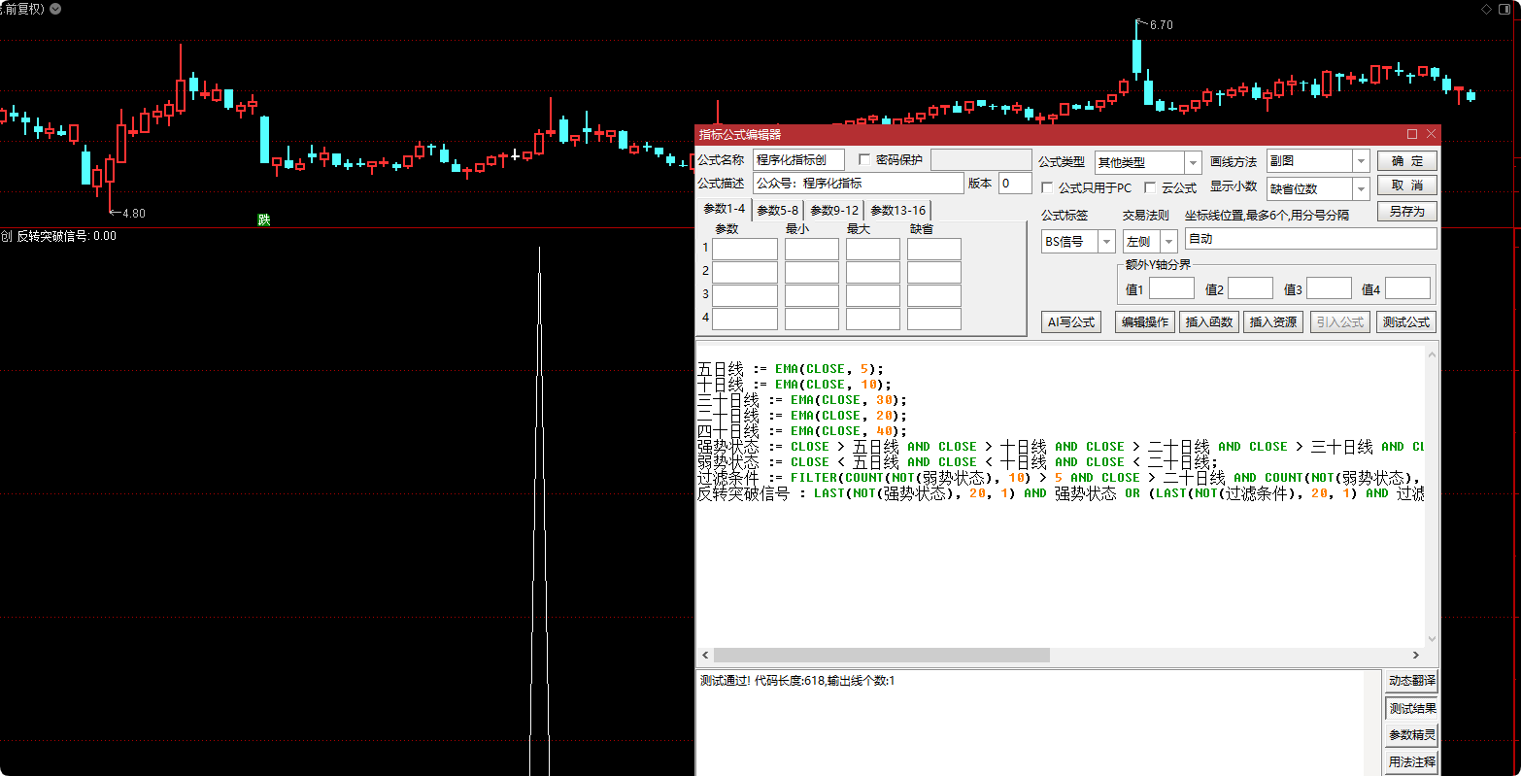Click the 公式描述 input field
The height and width of the screenshot is (776, 1521).
pos(858,183)
